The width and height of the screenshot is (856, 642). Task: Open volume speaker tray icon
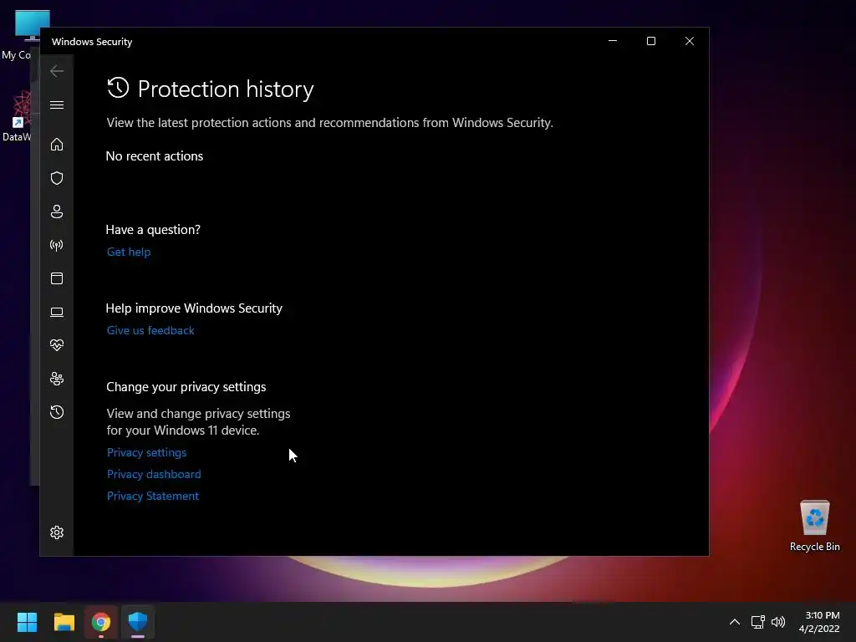click(x=778, y=622)
